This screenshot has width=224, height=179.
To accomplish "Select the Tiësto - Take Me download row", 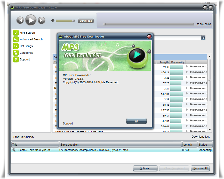I will tap(112, 150).
